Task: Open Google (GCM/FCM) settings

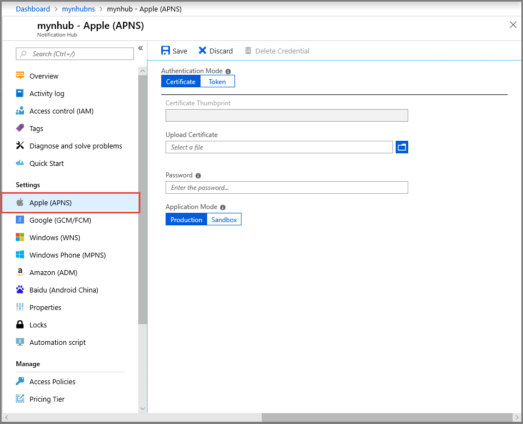Action: pos(59,220)
